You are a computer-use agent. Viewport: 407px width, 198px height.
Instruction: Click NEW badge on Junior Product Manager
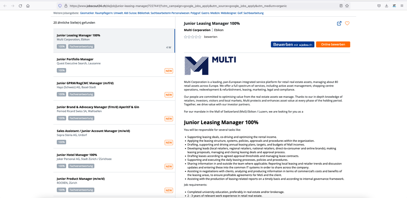[169, 191]
